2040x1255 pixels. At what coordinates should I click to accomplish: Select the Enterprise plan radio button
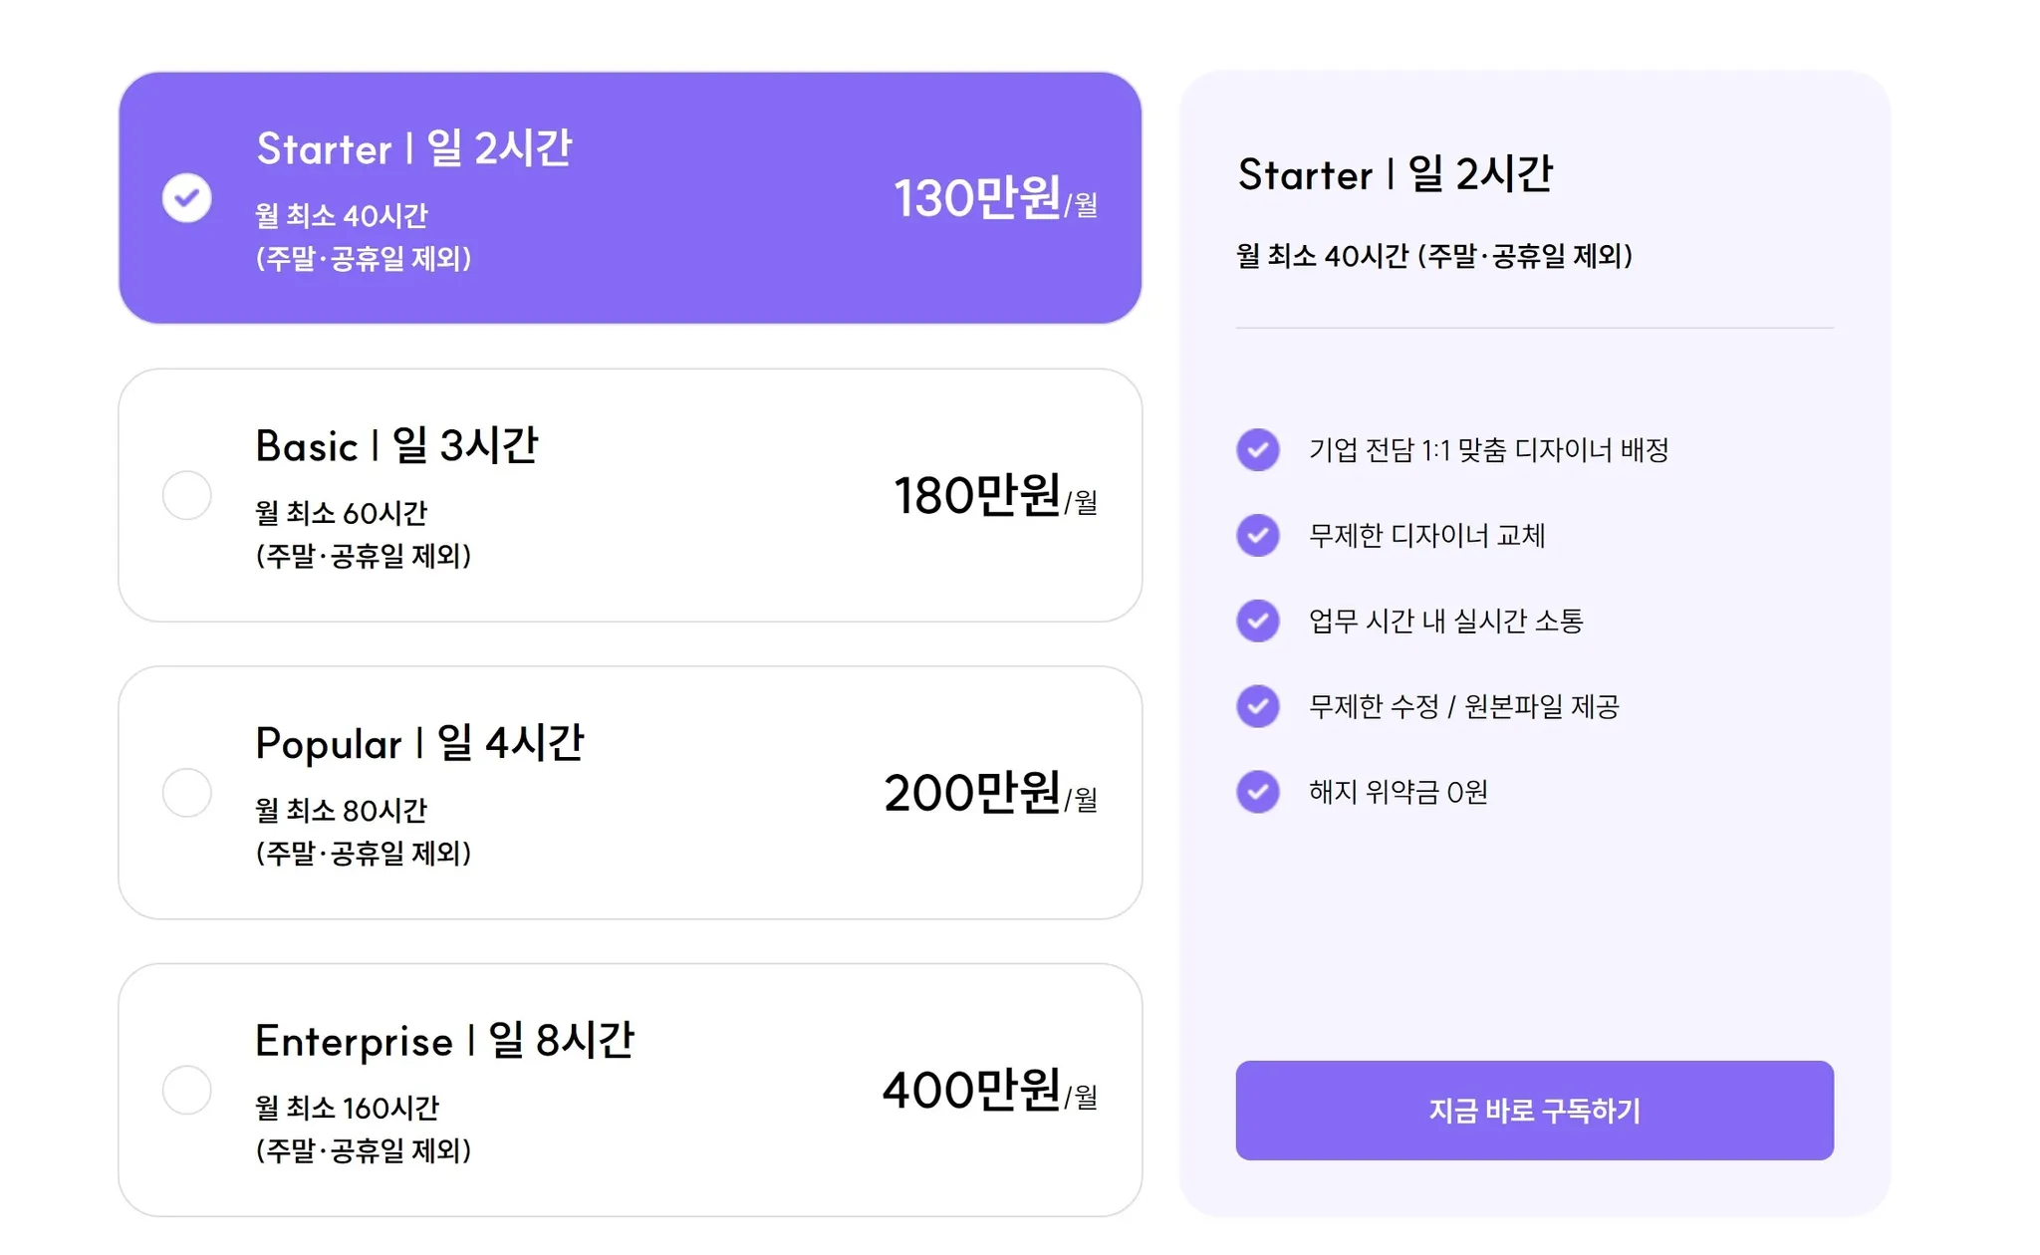[x=187, y=1090]
